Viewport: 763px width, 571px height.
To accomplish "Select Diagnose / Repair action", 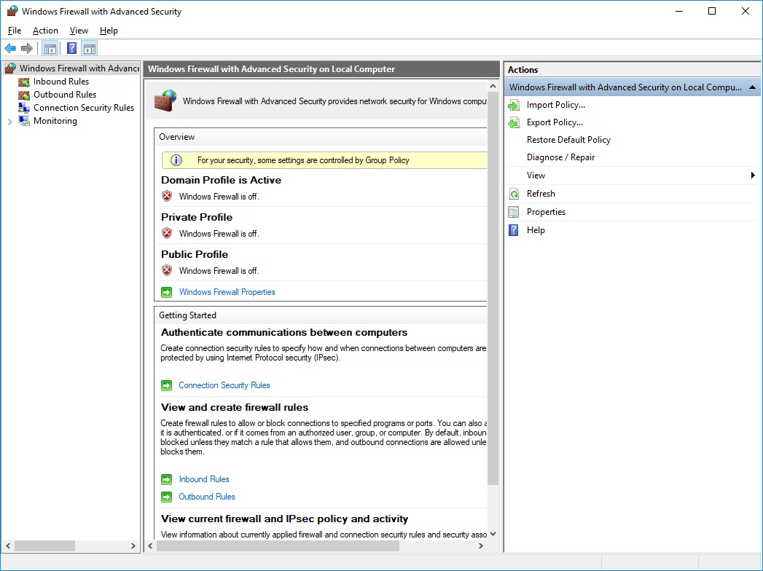I will click(x=560, y=157).
